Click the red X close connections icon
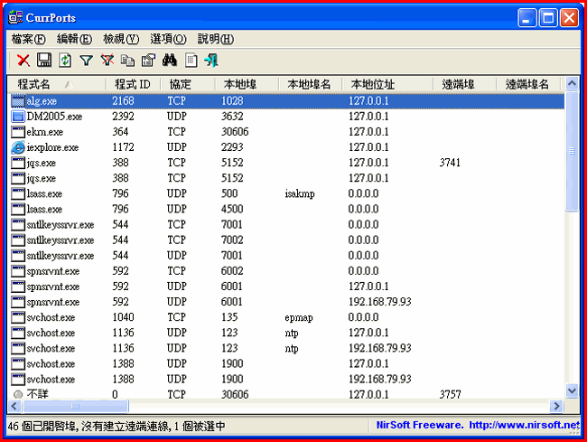The height and width of the screenshot is (442, 587). 23,61
